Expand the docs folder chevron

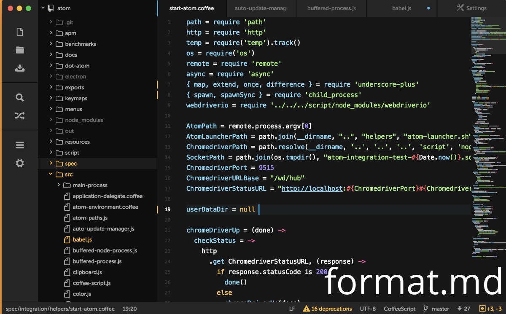(51, 55)
